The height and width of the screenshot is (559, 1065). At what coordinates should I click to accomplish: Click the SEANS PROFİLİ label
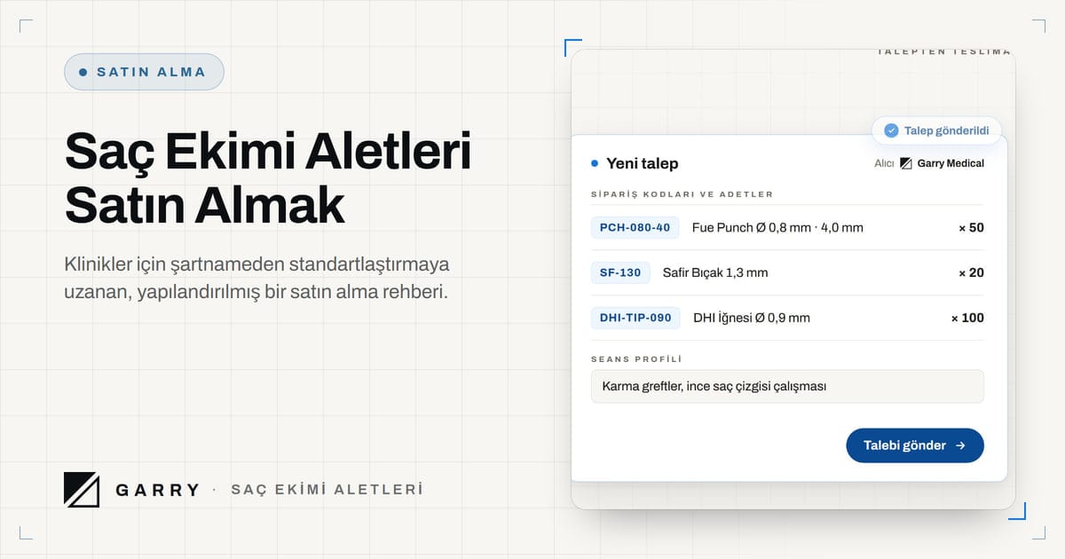coord(636,359)
